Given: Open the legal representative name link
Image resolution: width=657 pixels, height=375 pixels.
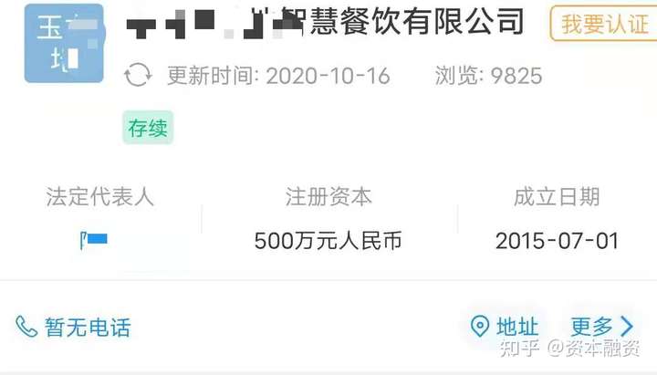Looking at the screenshot, I should 94,240.
